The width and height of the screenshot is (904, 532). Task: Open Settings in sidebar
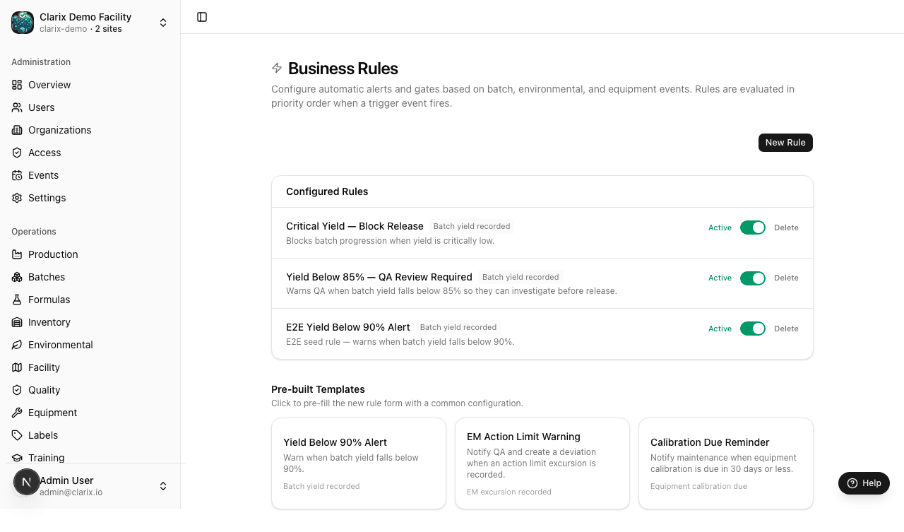pos(90,198)
